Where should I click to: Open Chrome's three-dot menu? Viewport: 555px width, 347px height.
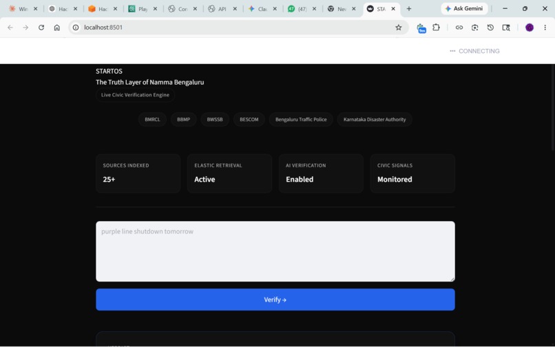[545, 28]
